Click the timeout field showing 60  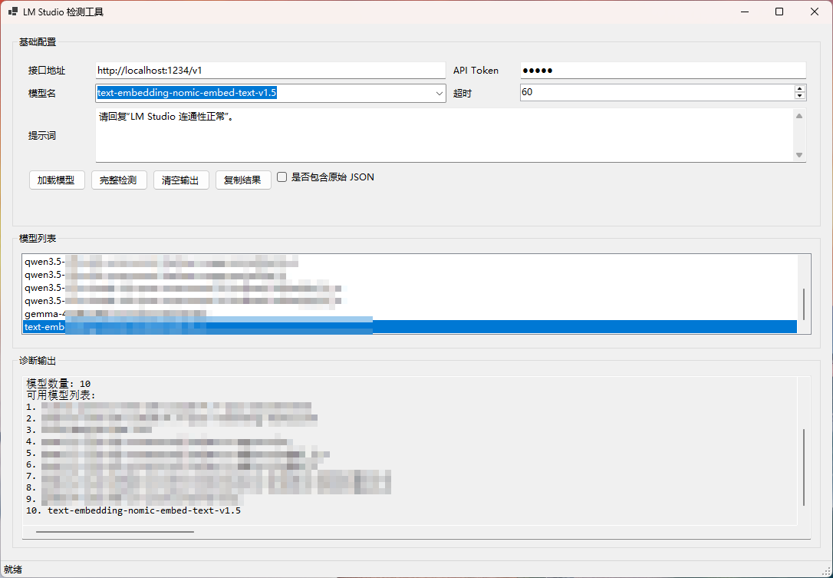coord(652,92)
